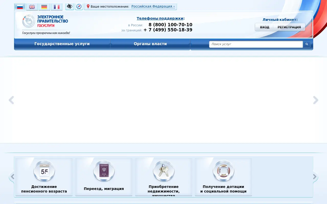Click the red location pin icon

88,6
